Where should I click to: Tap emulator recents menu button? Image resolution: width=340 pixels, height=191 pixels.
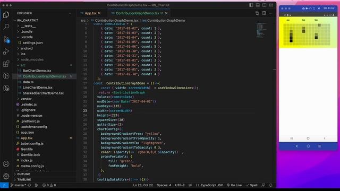coord(319,146)
